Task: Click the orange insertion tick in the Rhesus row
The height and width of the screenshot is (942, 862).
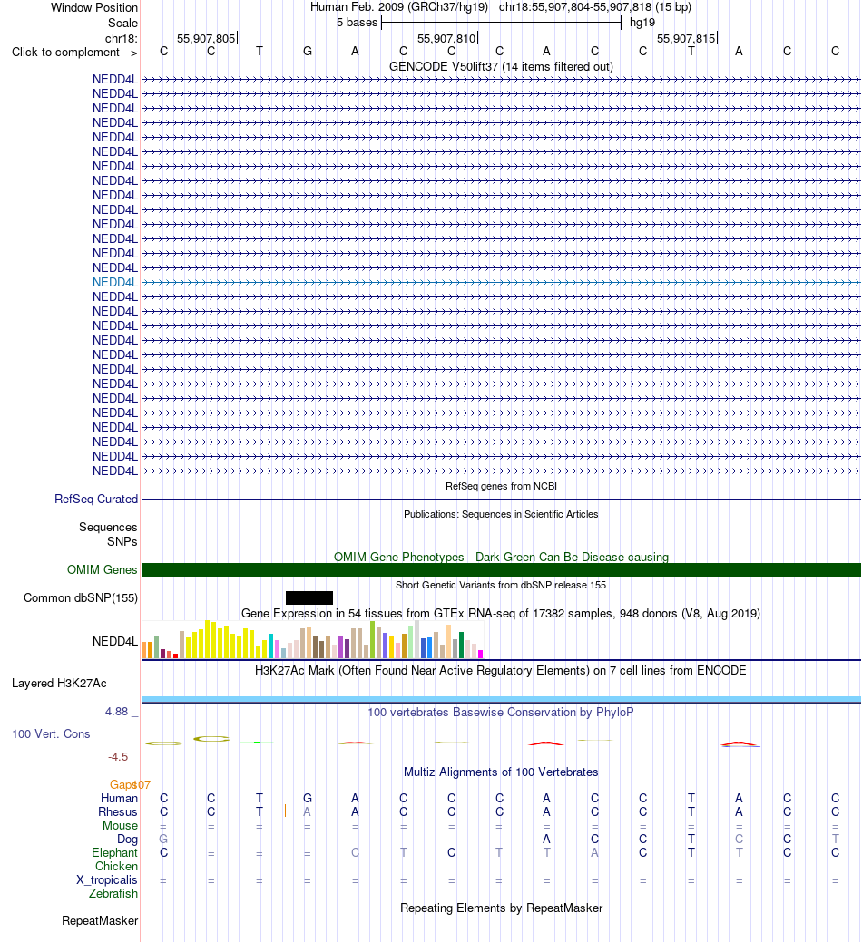Action: click(285, 811)
